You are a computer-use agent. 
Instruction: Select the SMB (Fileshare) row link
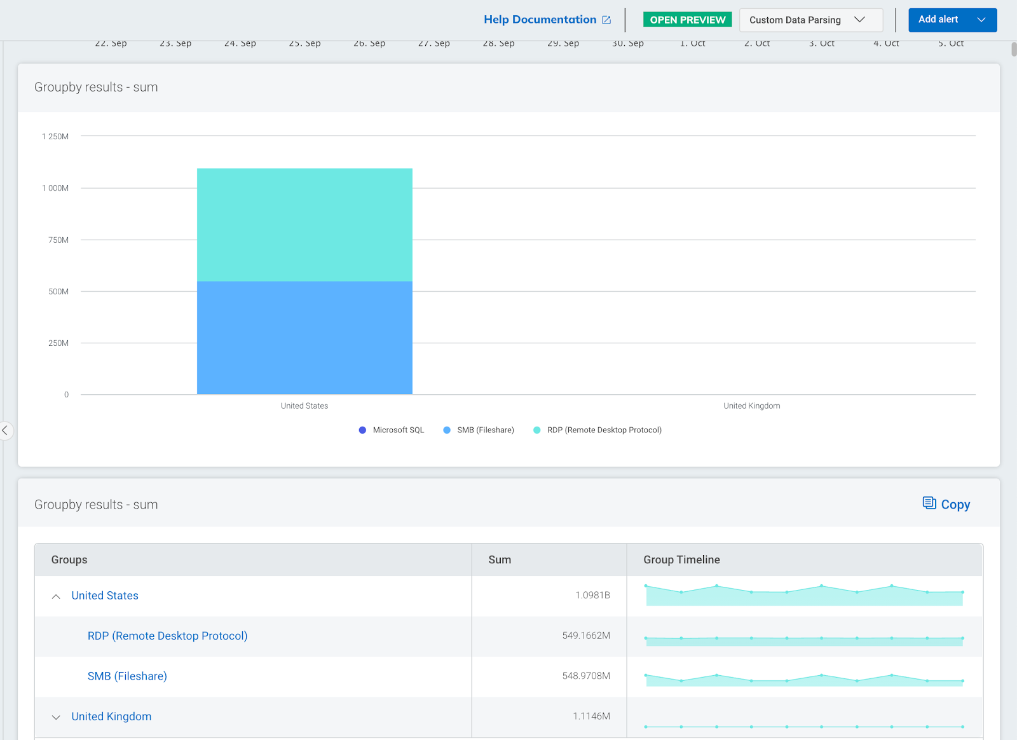pyautogui.click(x=127, y=676)
